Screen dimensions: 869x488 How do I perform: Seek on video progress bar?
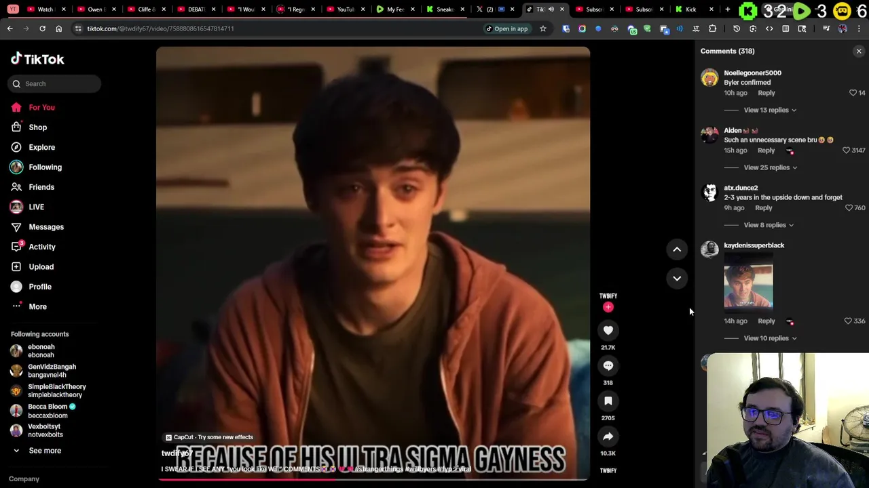(x=373, y=480)
